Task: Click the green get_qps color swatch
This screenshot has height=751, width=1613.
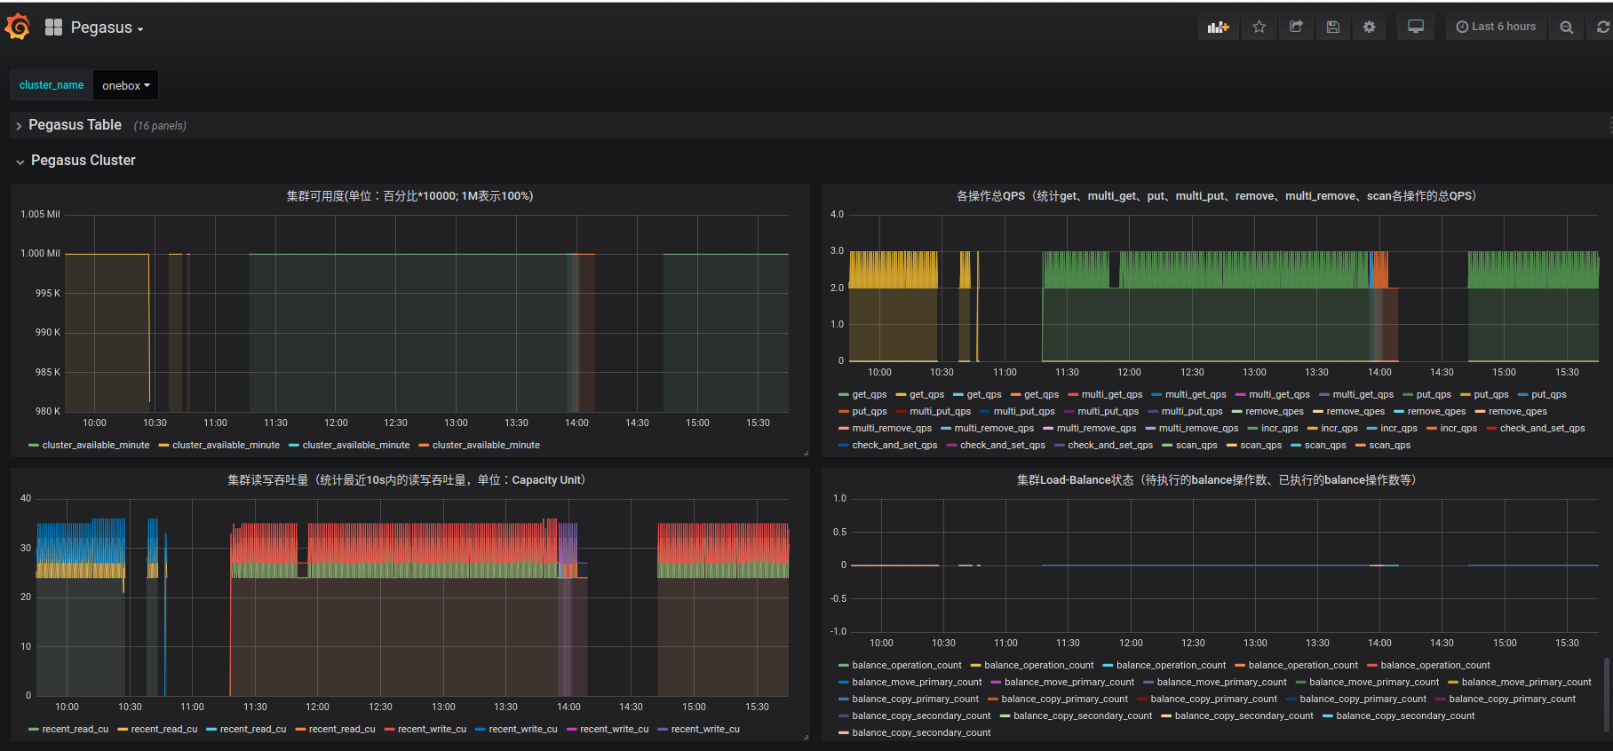Action: (843, 395)
